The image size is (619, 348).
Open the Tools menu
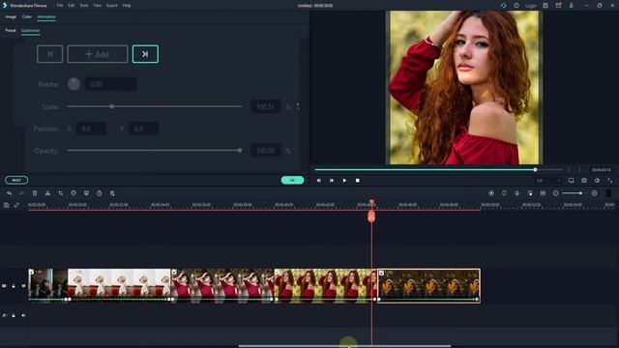pos(84,6)
